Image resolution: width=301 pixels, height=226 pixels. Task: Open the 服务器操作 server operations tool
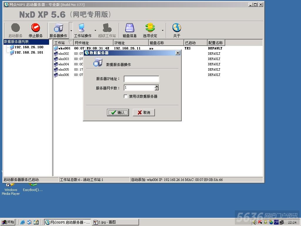coord(58,30)
